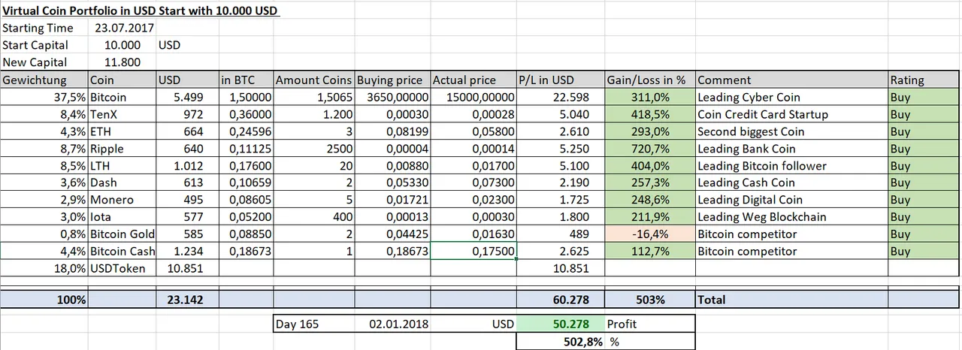962x350 pixels.
Task: Select Bitcoin Cash buying price 0,18673
Action: pyautogui.click(x=392, y=251)
